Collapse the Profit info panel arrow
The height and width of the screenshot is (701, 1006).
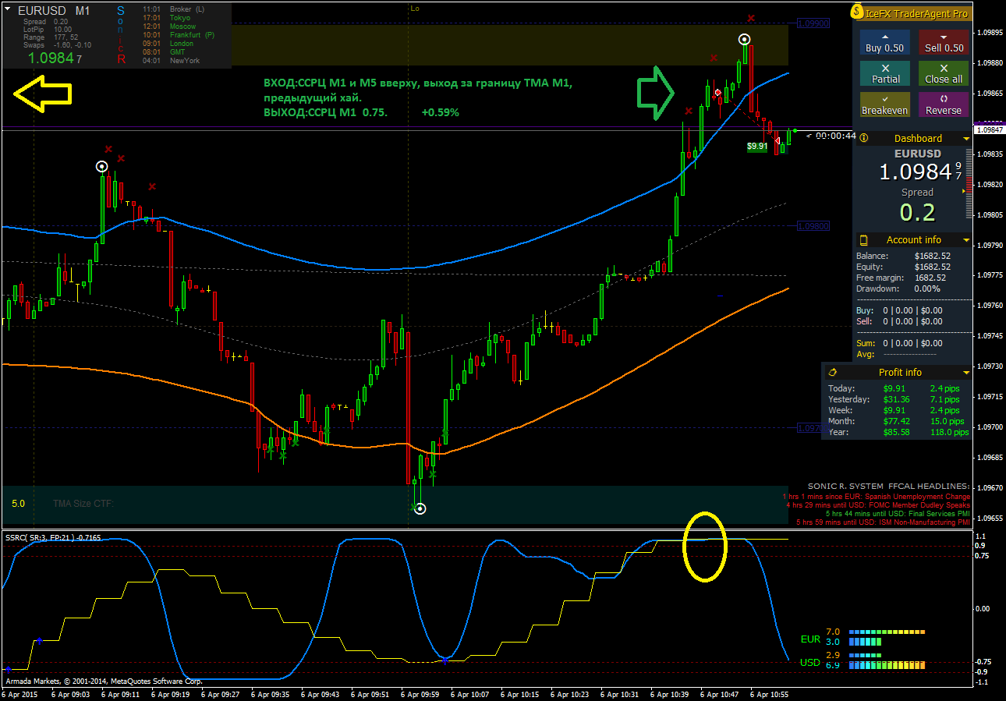tap(966, 373)
